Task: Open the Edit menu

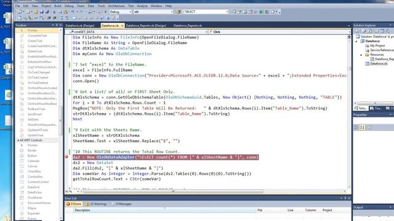Action: (26, 6)
